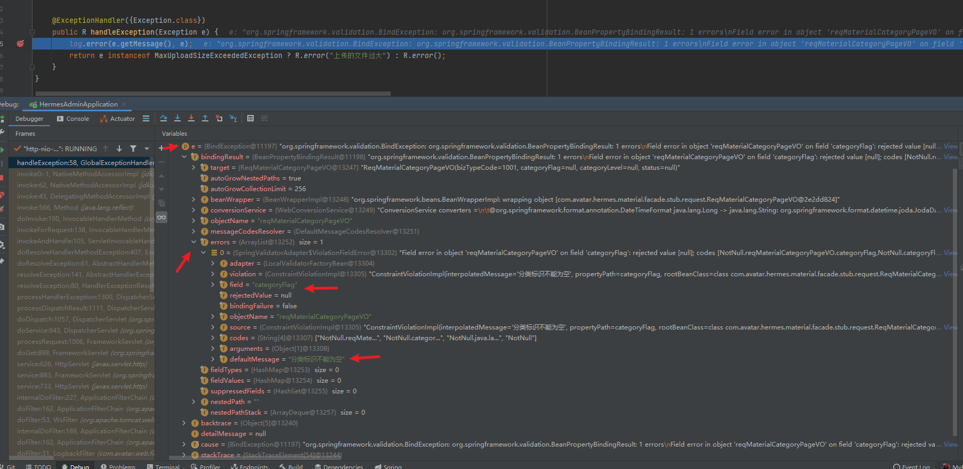Open the Evaluate Expression calculator icon
The height and width of the screenshot is (469, 963).
click(x=250, y=118)
